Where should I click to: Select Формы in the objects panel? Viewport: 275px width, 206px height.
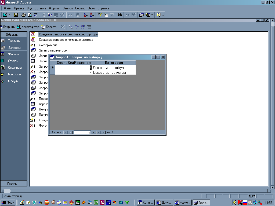coord(14,54)
